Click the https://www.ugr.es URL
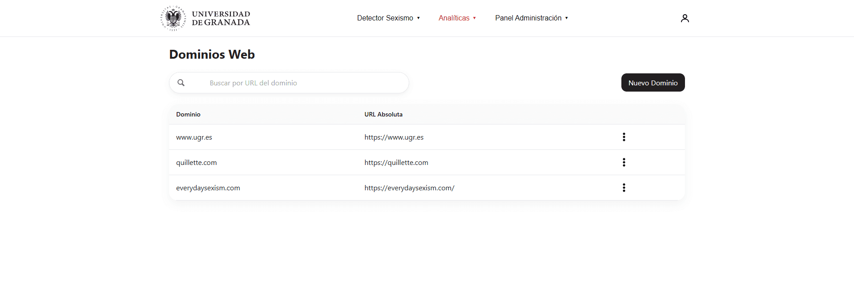The width and height of the screenshot is (854, 289). click(394, 137)
